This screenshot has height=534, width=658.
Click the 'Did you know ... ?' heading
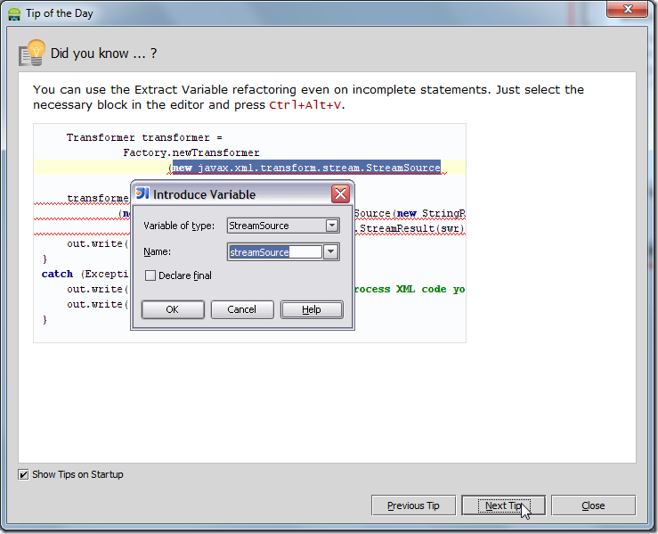coord(103,53)
